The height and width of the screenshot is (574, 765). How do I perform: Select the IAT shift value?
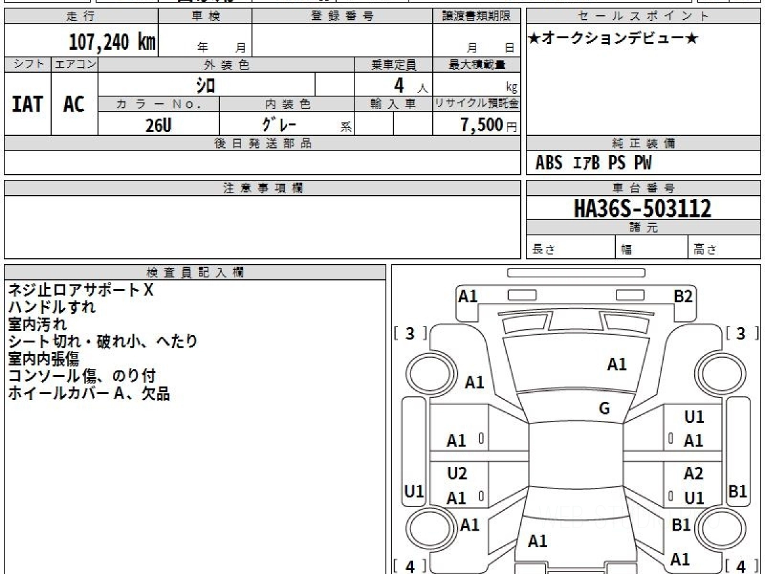[x=27, y=104]
